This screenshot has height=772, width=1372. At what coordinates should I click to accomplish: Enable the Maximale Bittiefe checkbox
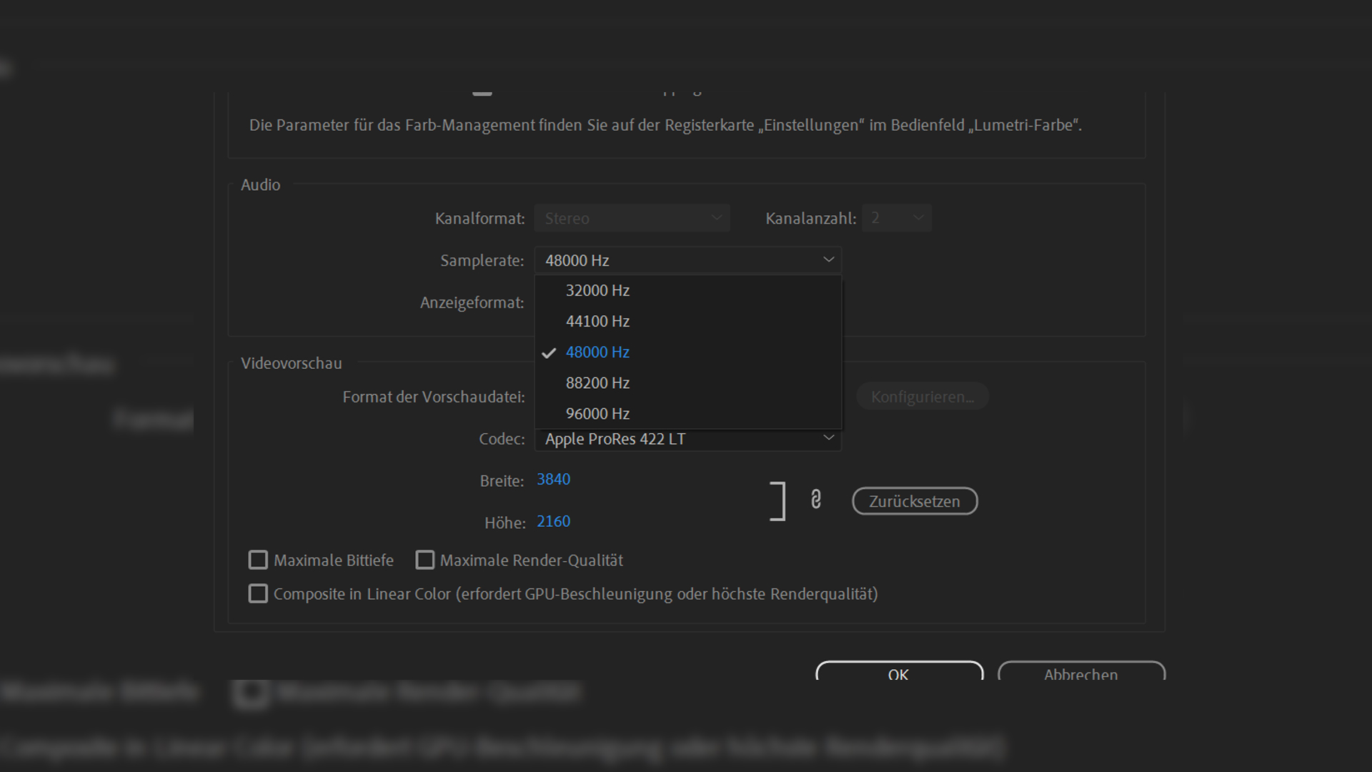258,560
